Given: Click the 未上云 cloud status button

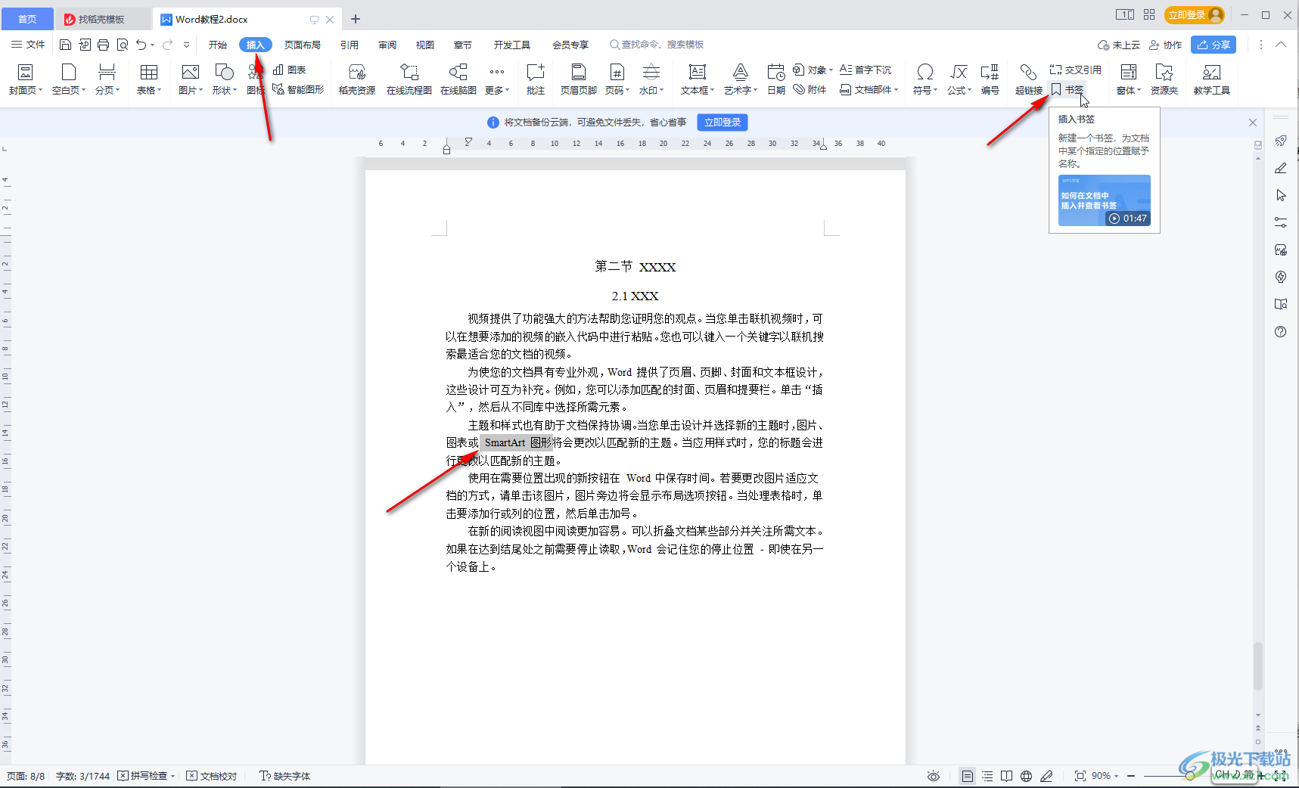Looking at the screenshot, I should 1119,45.
